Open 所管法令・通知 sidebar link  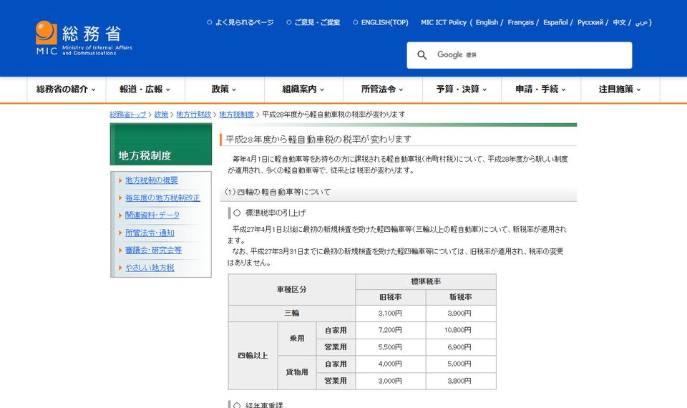pos(150,233)
